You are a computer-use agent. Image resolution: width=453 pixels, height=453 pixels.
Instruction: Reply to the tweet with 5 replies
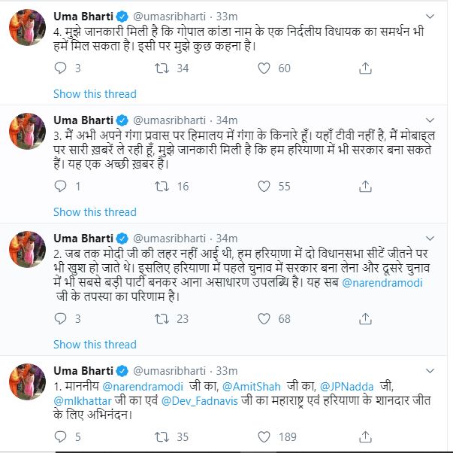pos(60,436)
